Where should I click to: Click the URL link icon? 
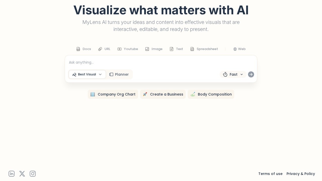click(x=100, y=49)
